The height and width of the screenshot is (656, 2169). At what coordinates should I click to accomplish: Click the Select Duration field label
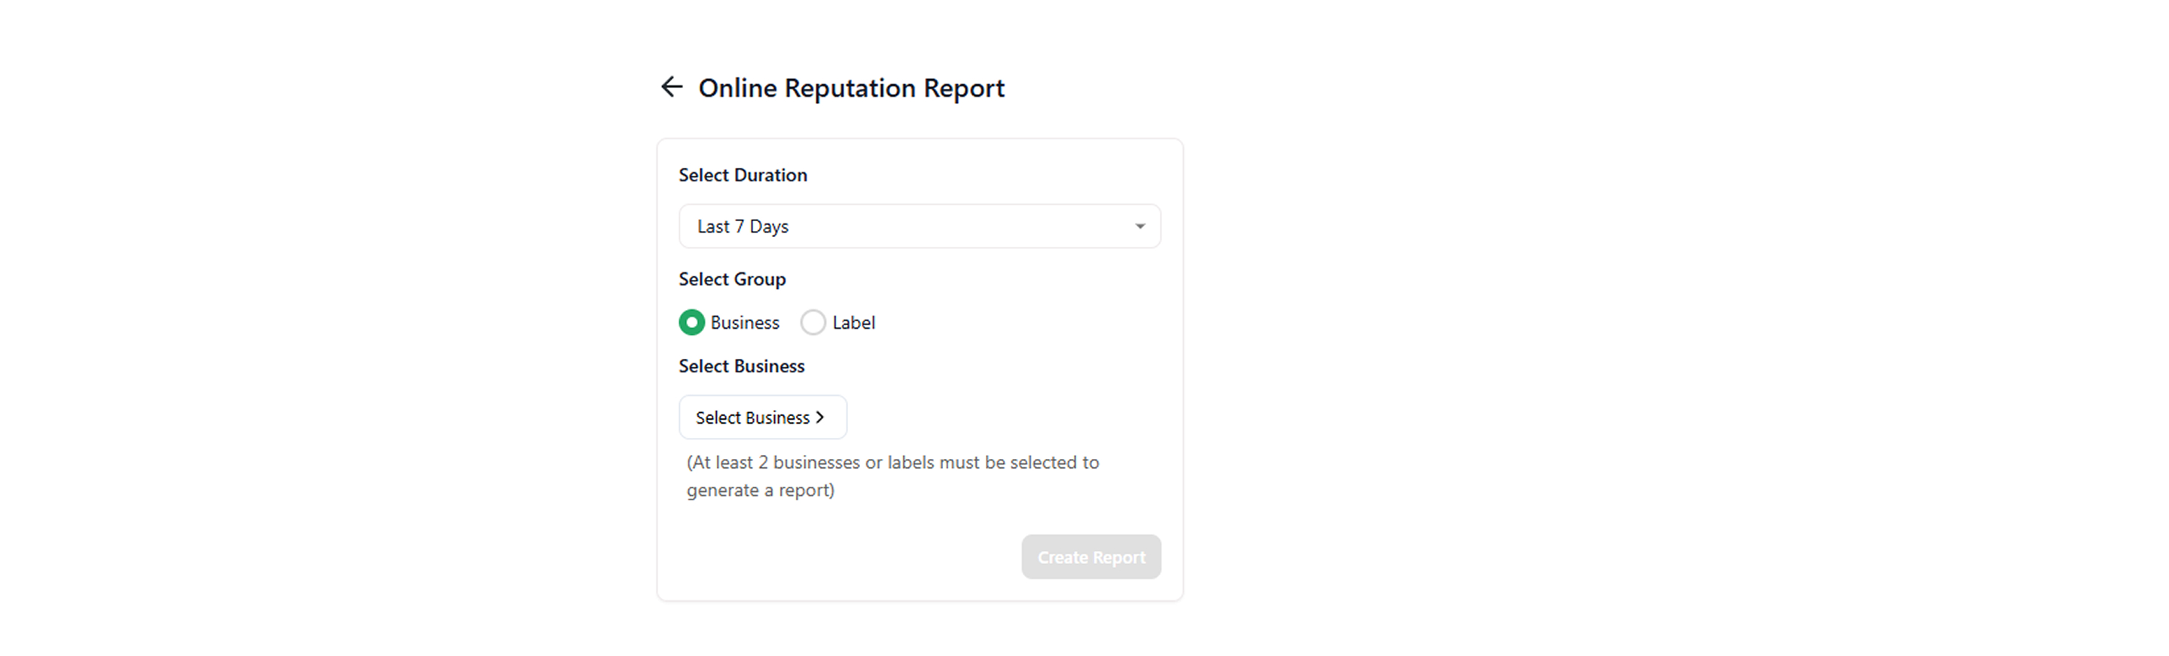click(743, 175)
